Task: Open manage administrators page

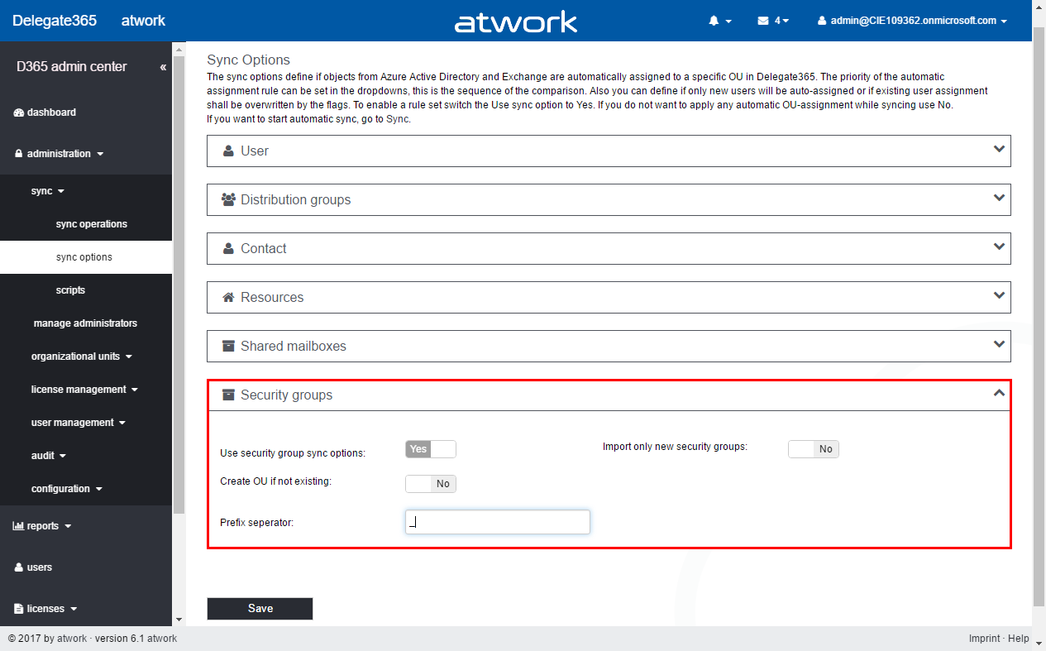Action: coord(85,323)
